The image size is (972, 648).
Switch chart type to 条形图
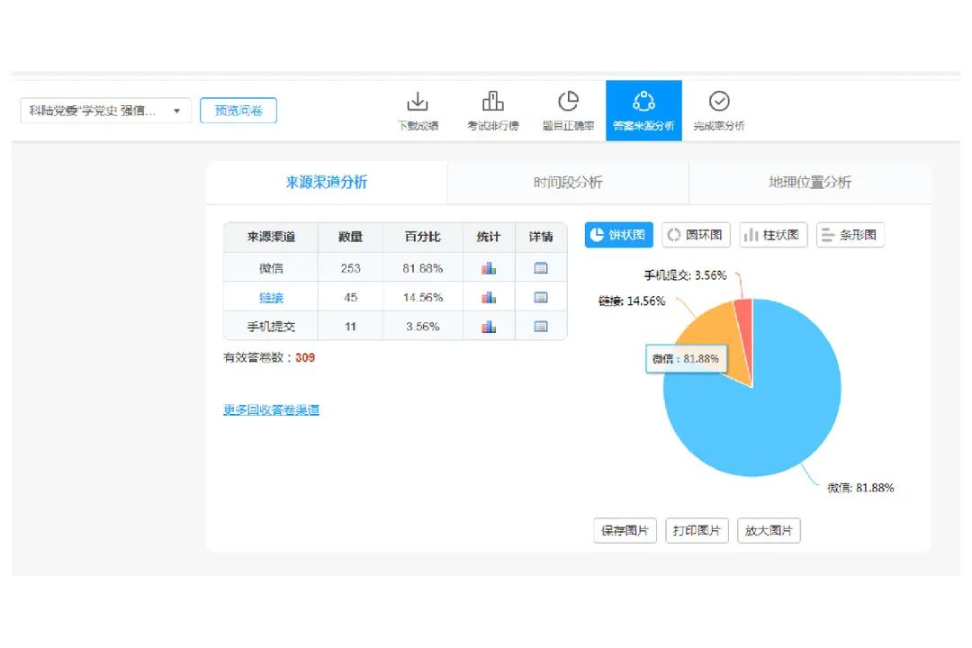[x=850, y=236]
